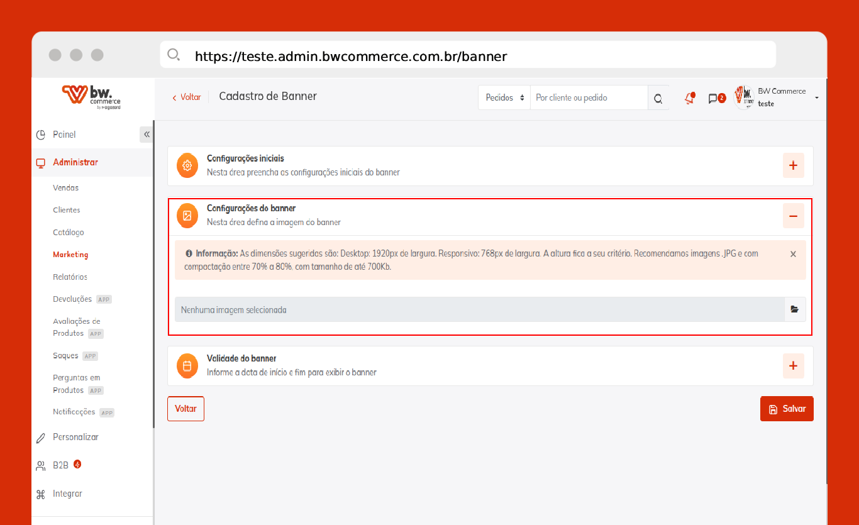
Task: Expand the Validade do banner section
Action: [793, 366]
